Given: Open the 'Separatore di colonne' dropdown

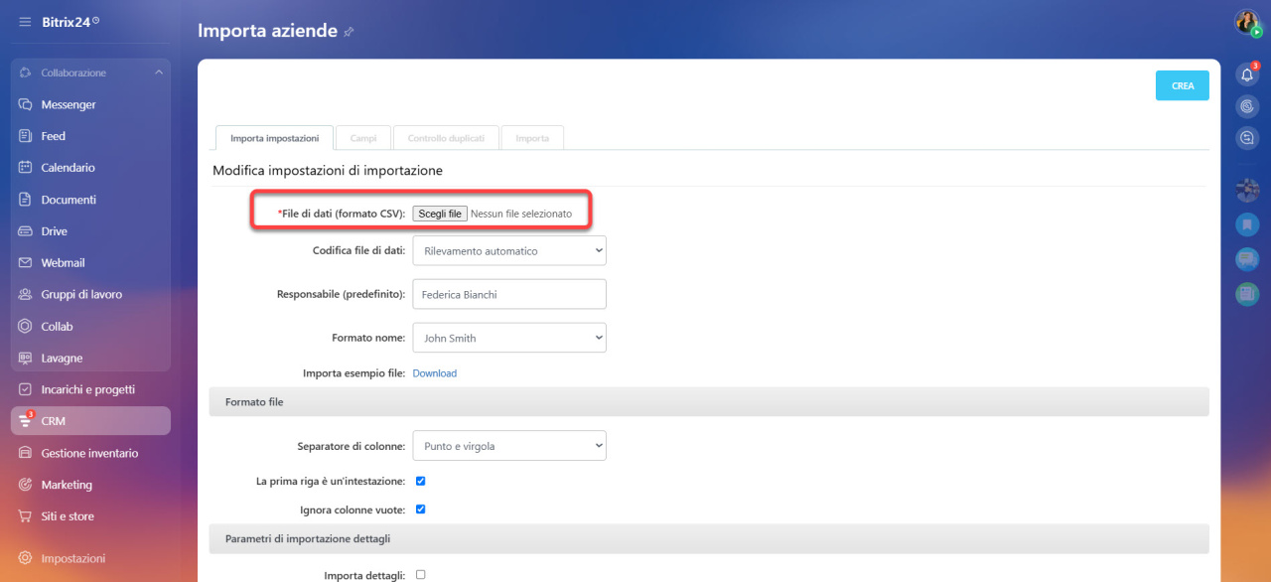Looking at the screenshot, I should tap(509, 446).
